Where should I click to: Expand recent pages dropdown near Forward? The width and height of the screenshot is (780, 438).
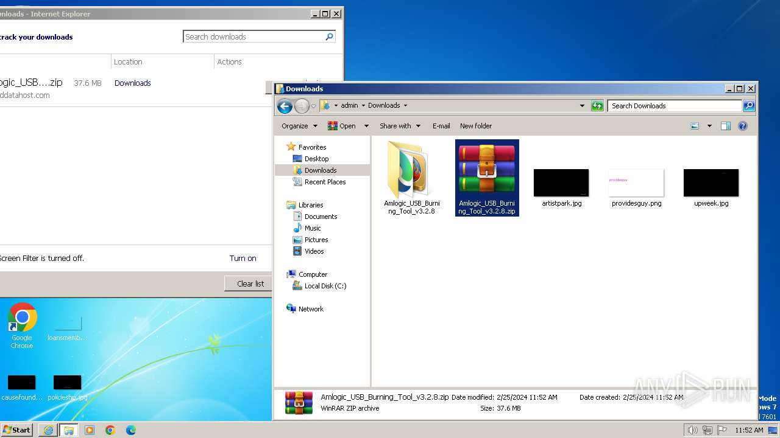313,106
